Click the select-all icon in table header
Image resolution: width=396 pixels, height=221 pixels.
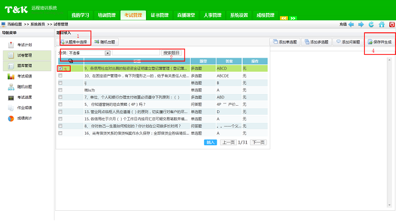pos(71,61)
